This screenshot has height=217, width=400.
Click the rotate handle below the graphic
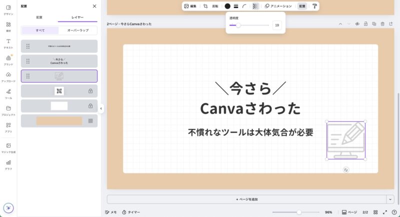pyautogui.click(x=346, y=170)
